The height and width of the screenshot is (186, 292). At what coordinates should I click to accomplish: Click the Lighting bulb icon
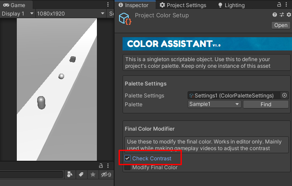(220, 5)
